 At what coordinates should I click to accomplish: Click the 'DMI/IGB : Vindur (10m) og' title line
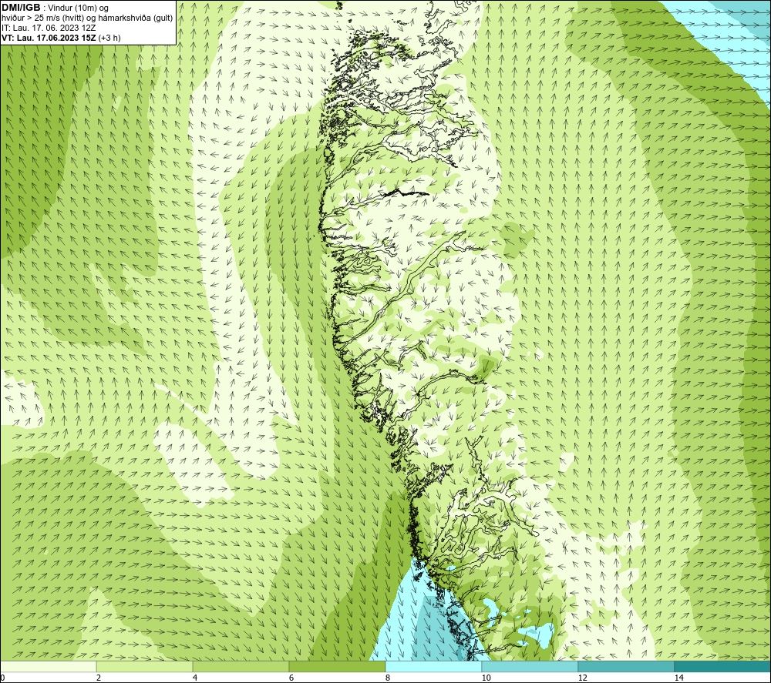(55, 8)
